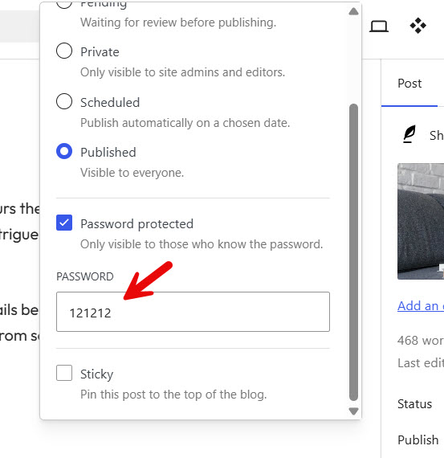Click the Status row label in sidebar
The width and height of the screenshot is (444, 458).
tap(414, 404)
